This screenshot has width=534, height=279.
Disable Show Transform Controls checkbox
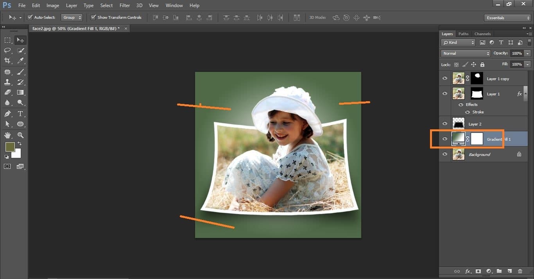(x=93, y=18)
